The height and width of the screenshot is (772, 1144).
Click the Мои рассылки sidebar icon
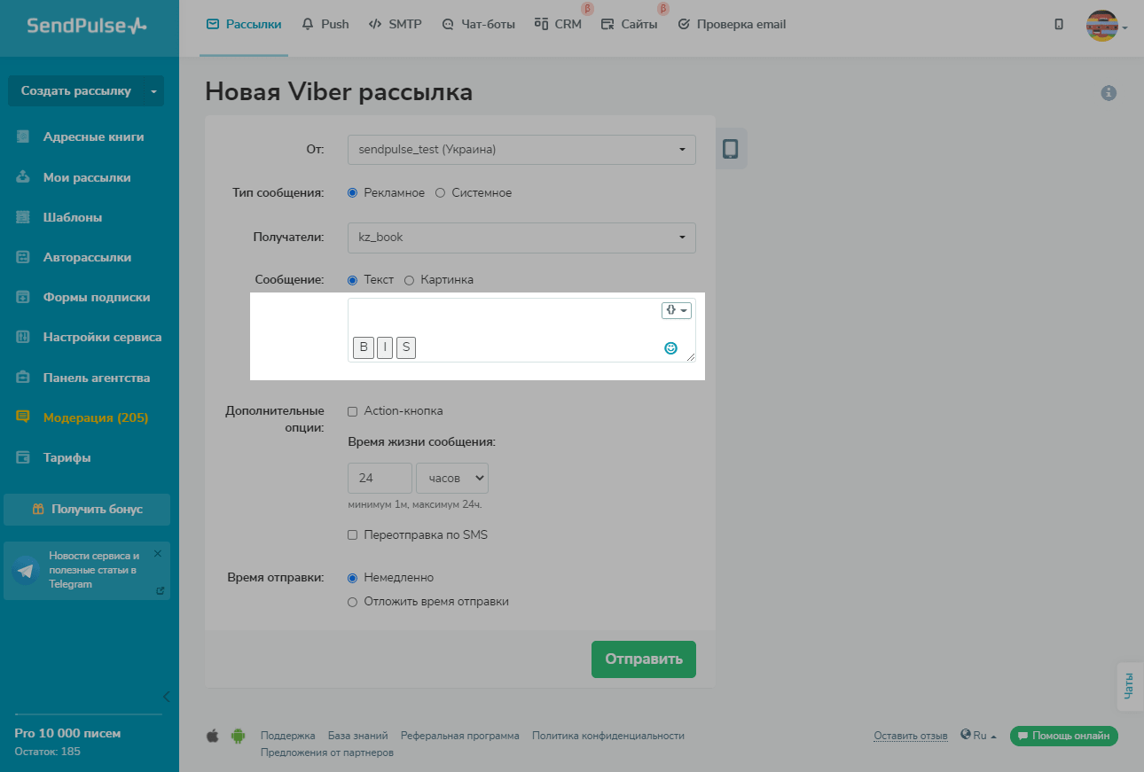coord(24,177)
